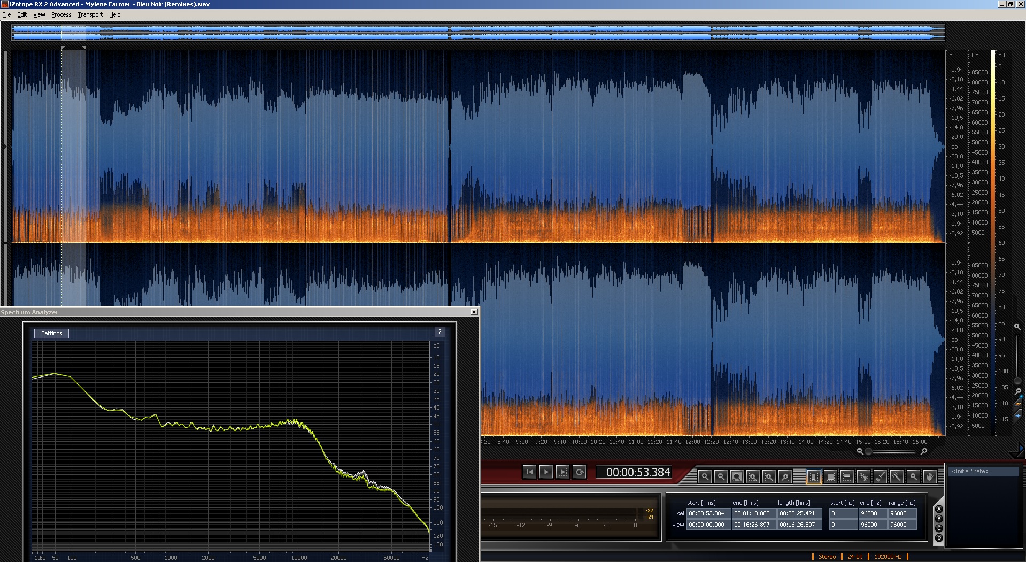This screenshot has width=1026, height=562.
Task: Rewind to start with the transport button
Action: point(529,472)
